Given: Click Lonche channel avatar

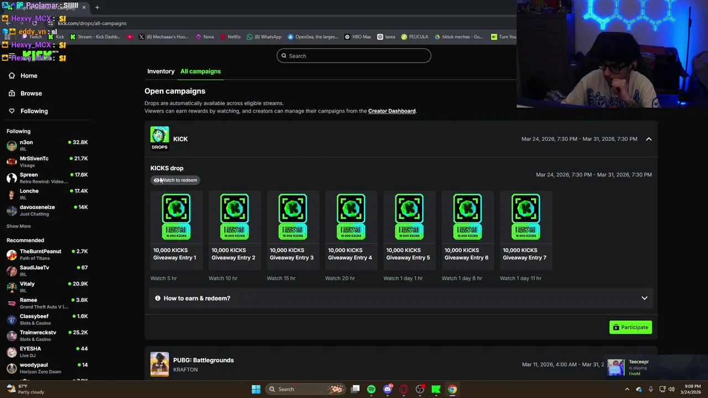Looking at the screenshot, I should (12, 194).
